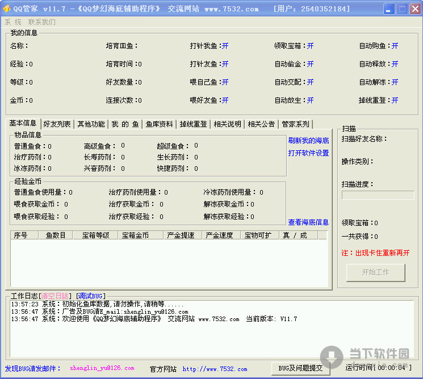Click the 发现BUG请发邮件 label
This screenshot has width=423, height=379.
[32, 368]
